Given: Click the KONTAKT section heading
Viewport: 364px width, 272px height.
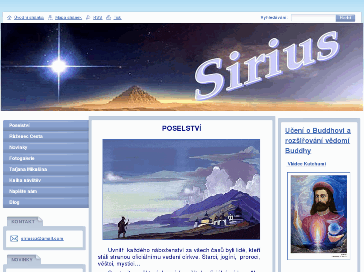Looking at the screenshot, I should 23,222.
